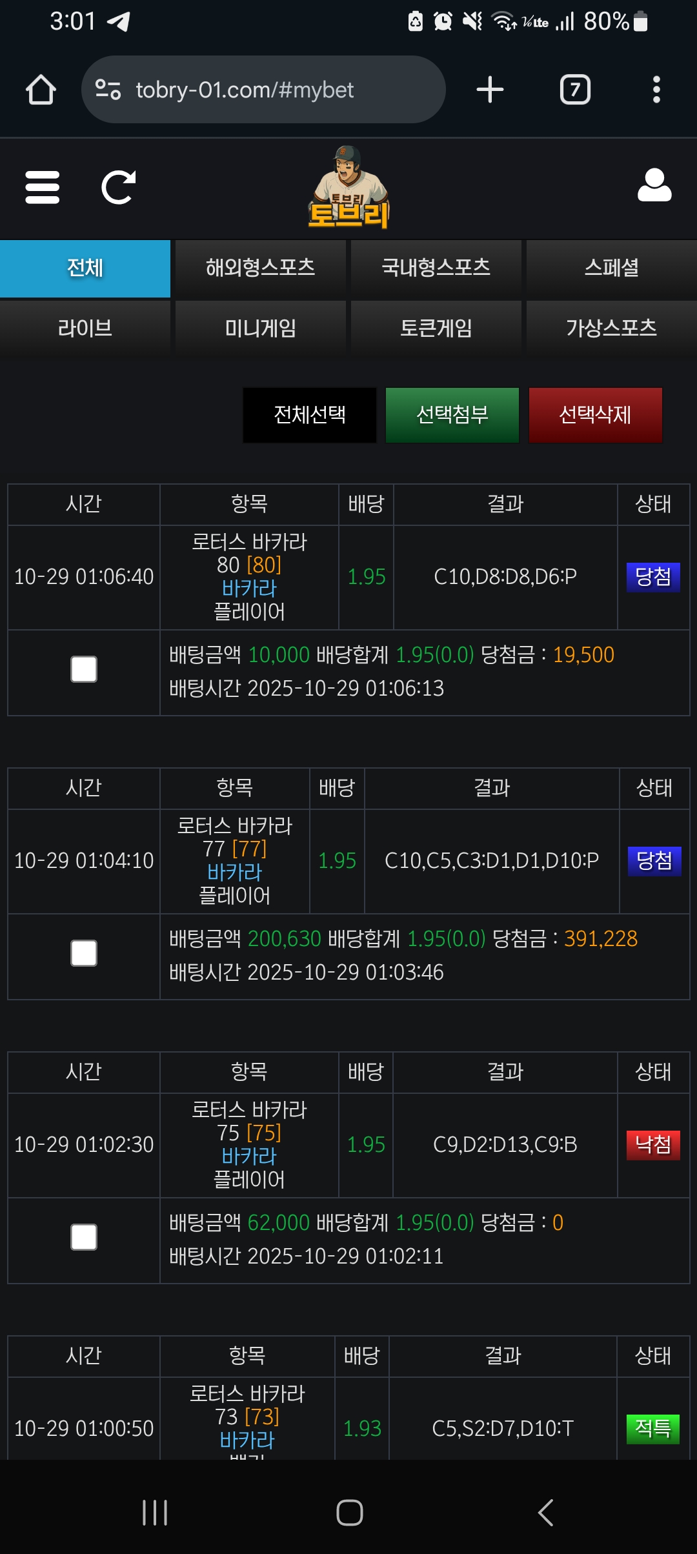Open the browser three-dot menu
The image size is (697, 1554).
tap(656, 90)
